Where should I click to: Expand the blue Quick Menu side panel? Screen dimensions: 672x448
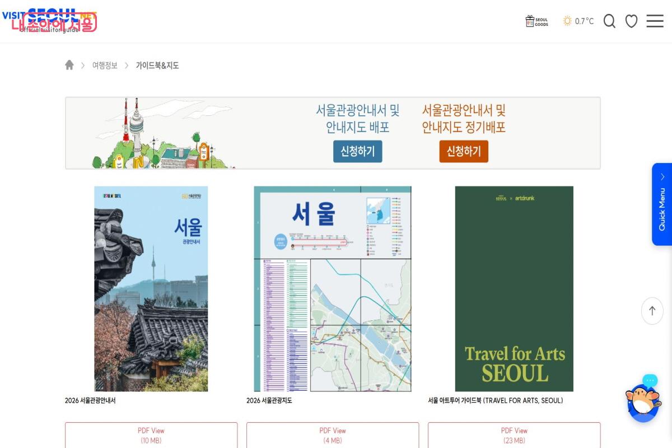pos(663,204)
